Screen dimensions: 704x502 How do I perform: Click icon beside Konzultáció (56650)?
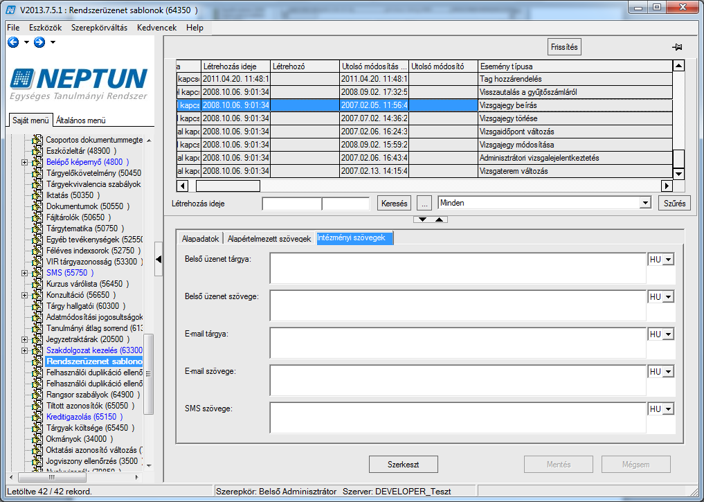(37, 295)
